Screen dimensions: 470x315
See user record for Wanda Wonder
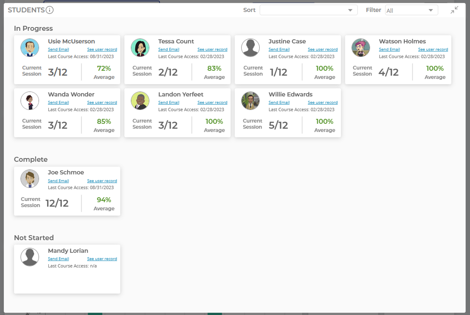click(x=102, y=102)
